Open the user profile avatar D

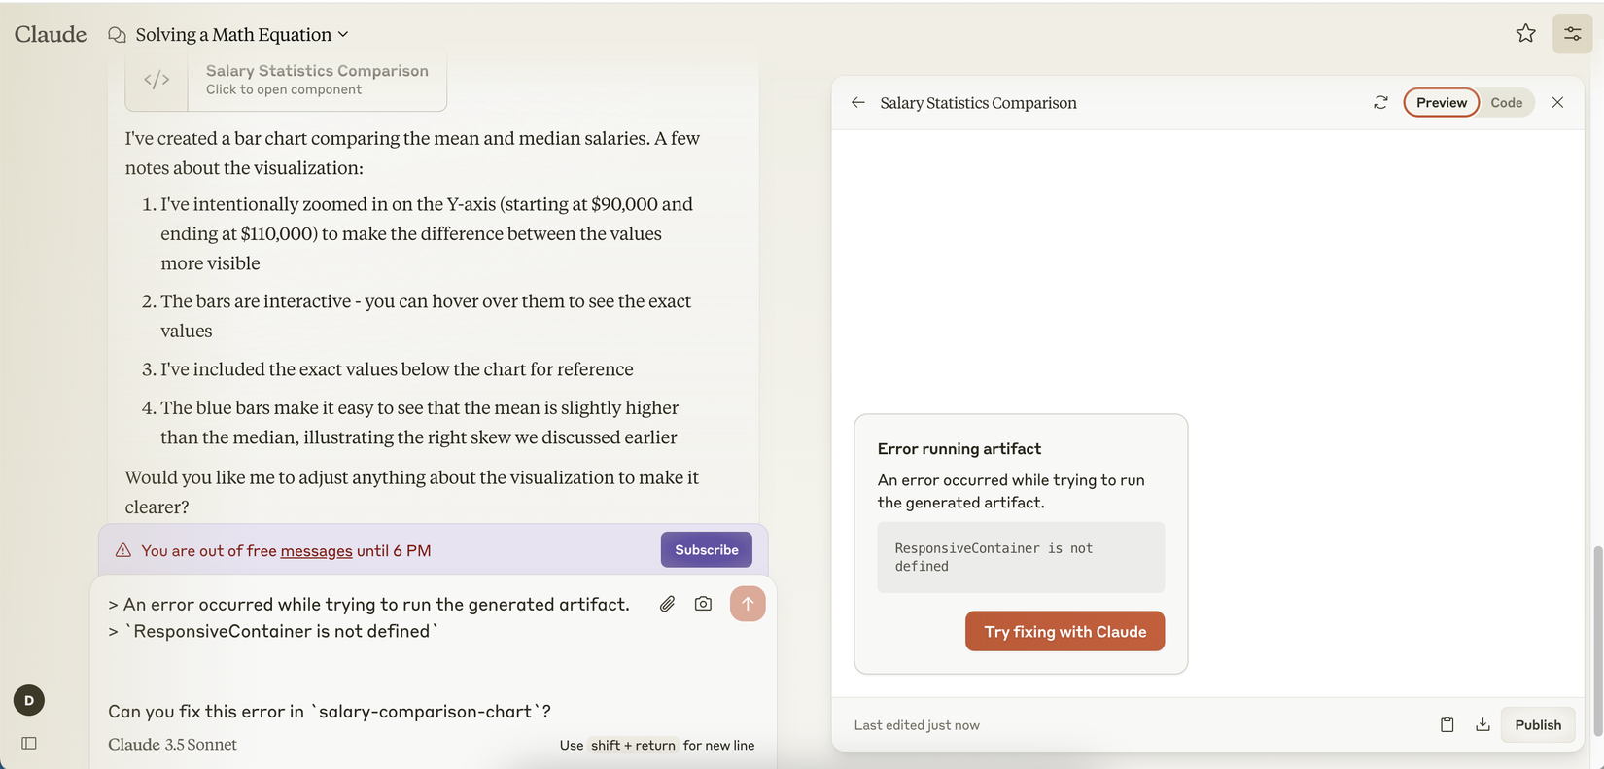click(x=29, y=700)
